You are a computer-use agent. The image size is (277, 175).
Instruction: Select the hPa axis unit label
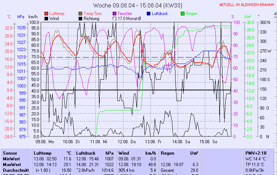point(21,17)
